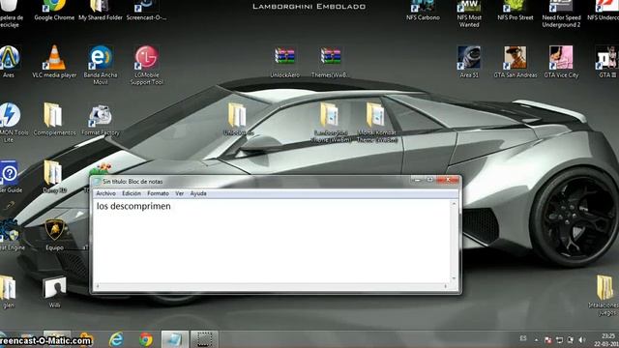Launch Need for Speed Underground 2 shortcut
The image size is (619, 348).
(561, 14)
